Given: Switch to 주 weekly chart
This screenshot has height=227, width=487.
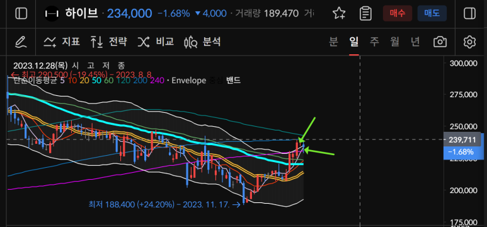Looking at the screenshot, I should tap(374, 42).
